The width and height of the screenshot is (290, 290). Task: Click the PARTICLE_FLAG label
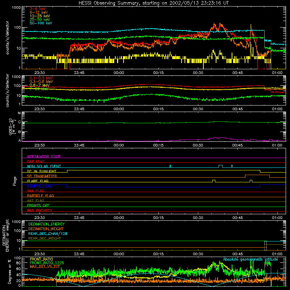point(41,195)
